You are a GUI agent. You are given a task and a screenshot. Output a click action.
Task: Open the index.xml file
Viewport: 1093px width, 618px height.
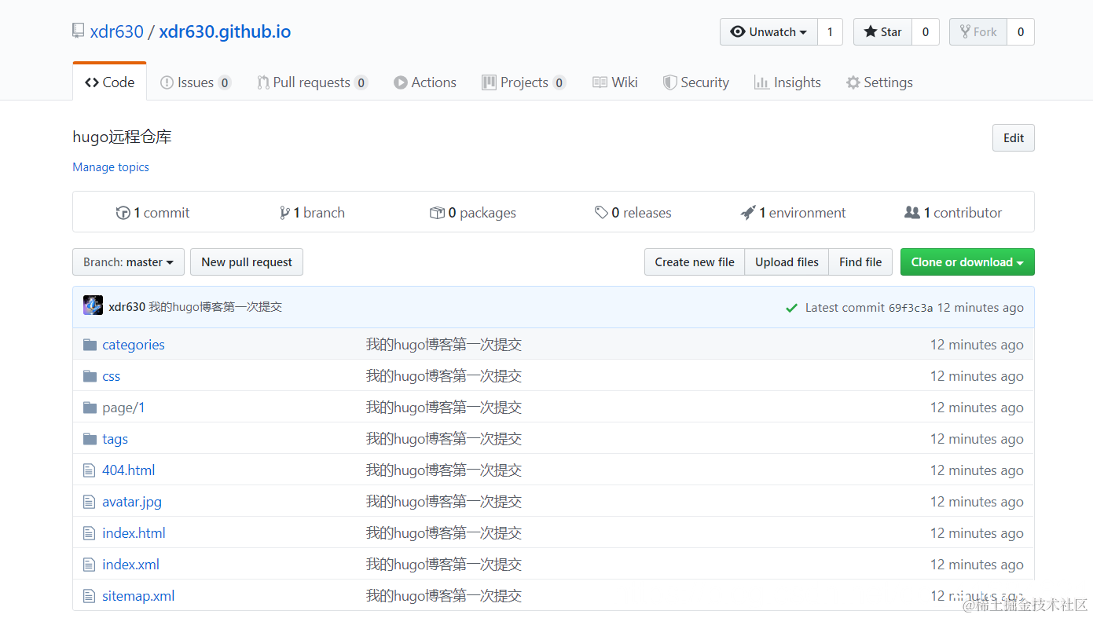pos(130,565)
